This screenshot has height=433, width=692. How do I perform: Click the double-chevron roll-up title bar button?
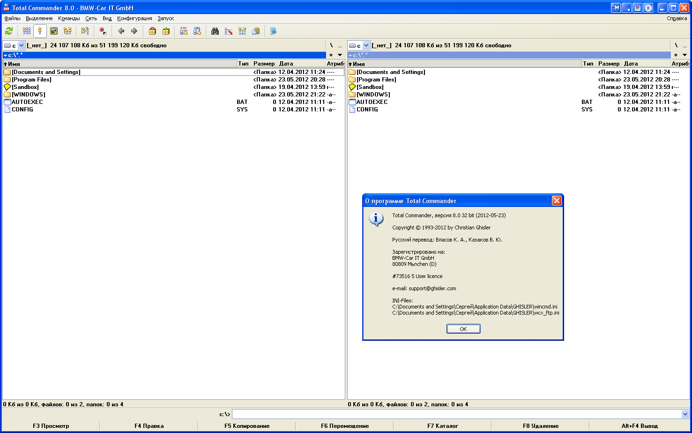tap(648, 7)
